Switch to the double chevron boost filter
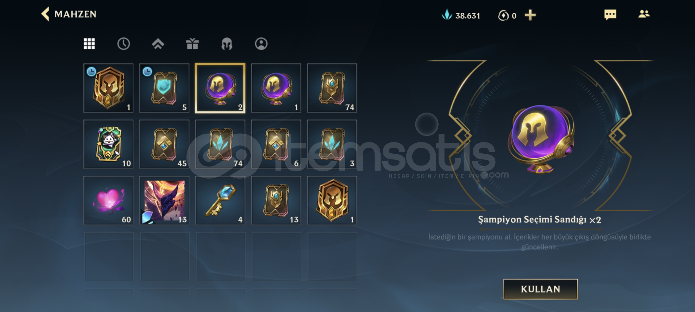This screenshot has height=312, width=695. pyautogui.click(x=158, y=44)
